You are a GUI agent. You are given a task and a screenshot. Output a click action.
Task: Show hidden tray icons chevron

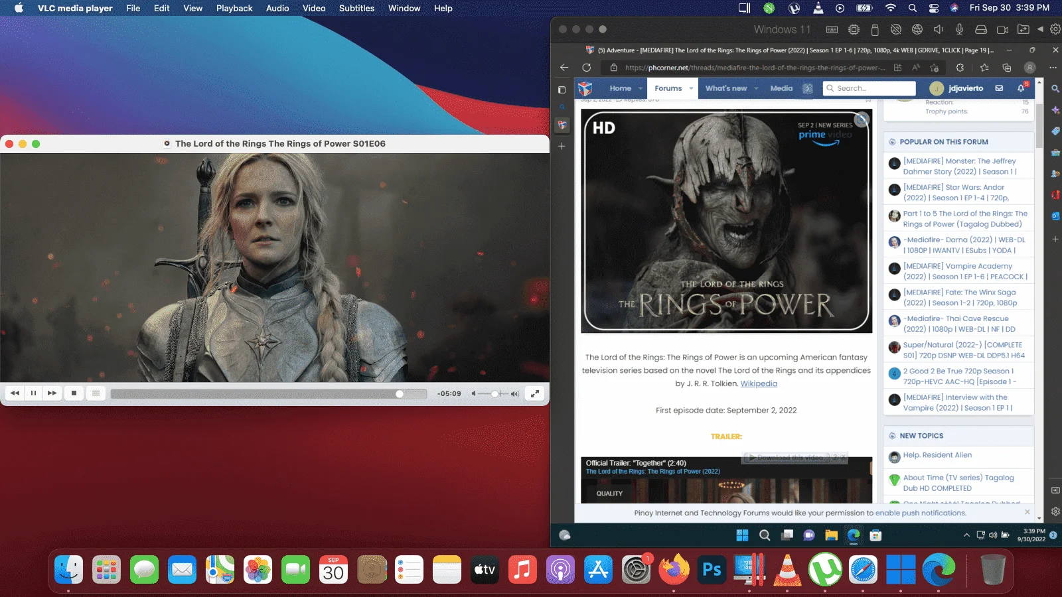[967, 535]
